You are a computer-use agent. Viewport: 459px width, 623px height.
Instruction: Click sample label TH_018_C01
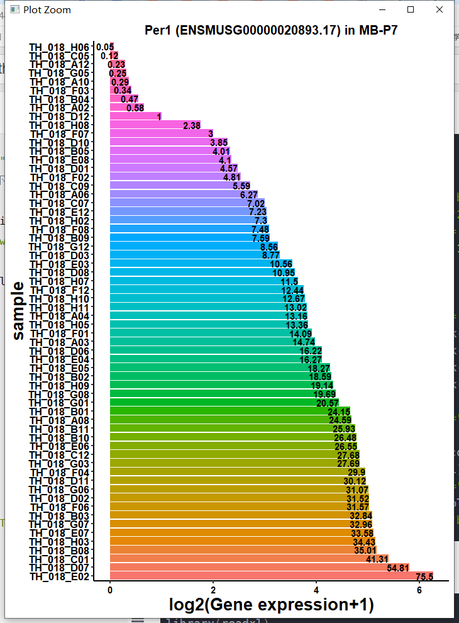tap(59, 559)
